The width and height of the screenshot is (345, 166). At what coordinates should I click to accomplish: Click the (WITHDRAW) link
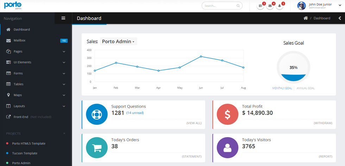pyautogui.click(x=323, y=123)
